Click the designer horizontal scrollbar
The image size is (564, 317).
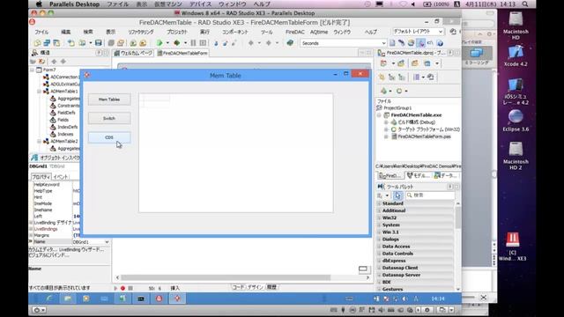pyautogui.click(x=226, y=277)
